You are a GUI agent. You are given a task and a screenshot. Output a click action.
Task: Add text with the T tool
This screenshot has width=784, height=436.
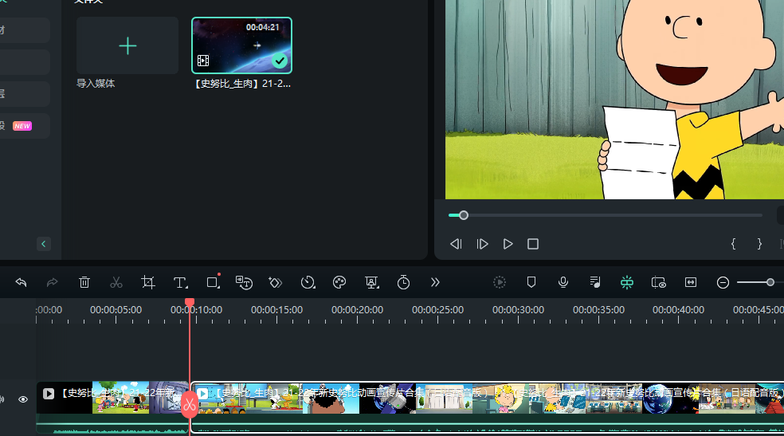[181, 282]
